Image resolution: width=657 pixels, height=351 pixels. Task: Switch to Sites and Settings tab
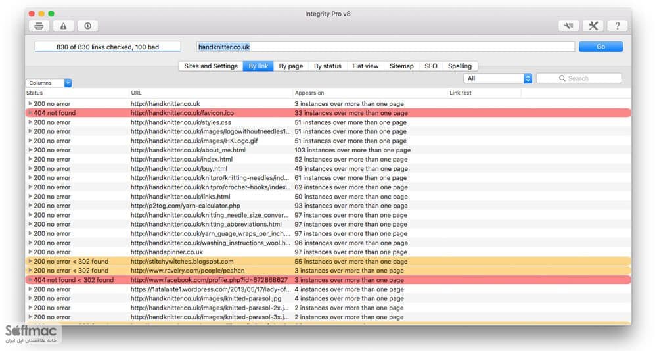(211, 66)
